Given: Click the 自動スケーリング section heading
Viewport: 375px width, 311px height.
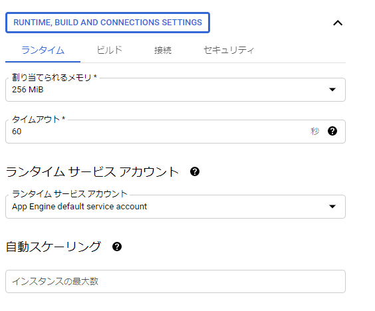Looking at the screenshot, I should (x=53, y=247).
